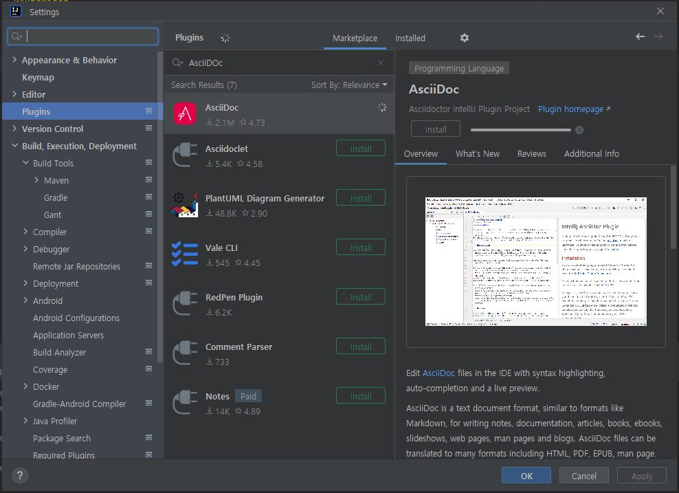Clear the AsciiDOc plugin search text
Image resolution: width=679 pixels, height=493 pixels.
pos(381,63)
